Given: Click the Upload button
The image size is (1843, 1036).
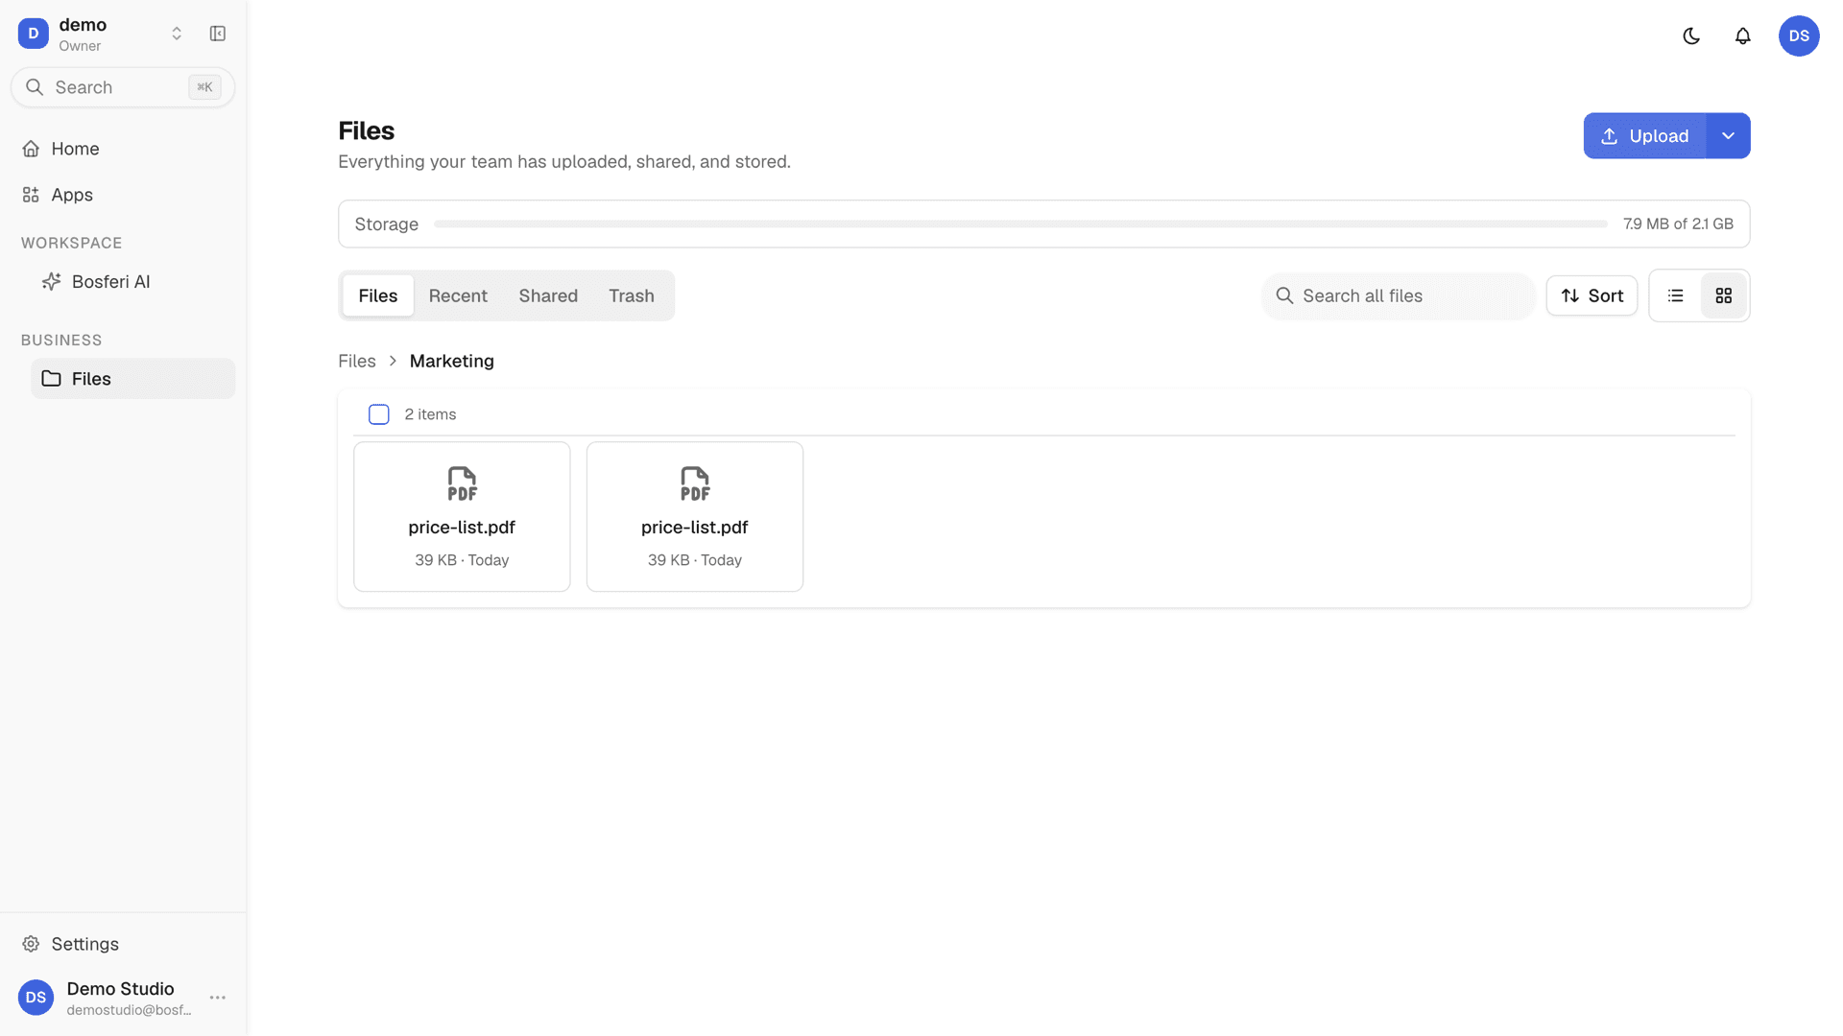Looking at the screenshot, I should point(1645,136).
